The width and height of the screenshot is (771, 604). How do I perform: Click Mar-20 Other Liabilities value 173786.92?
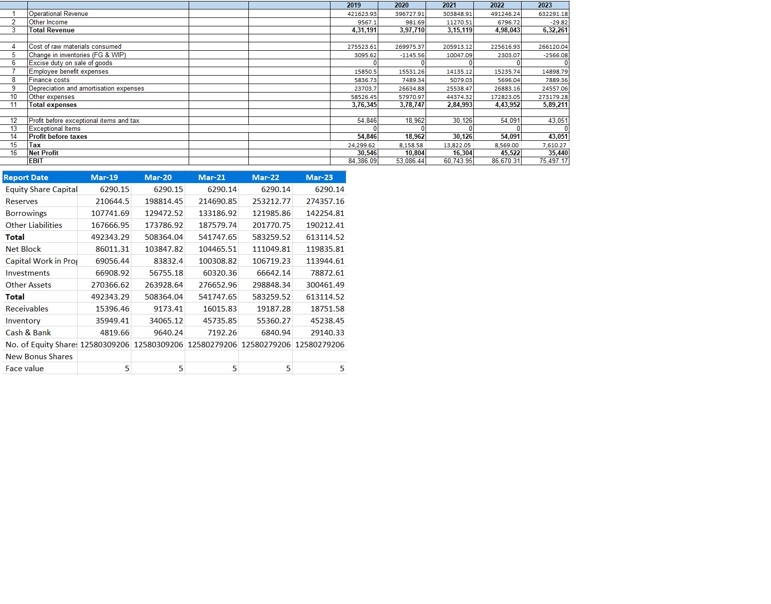click(164, 225)
